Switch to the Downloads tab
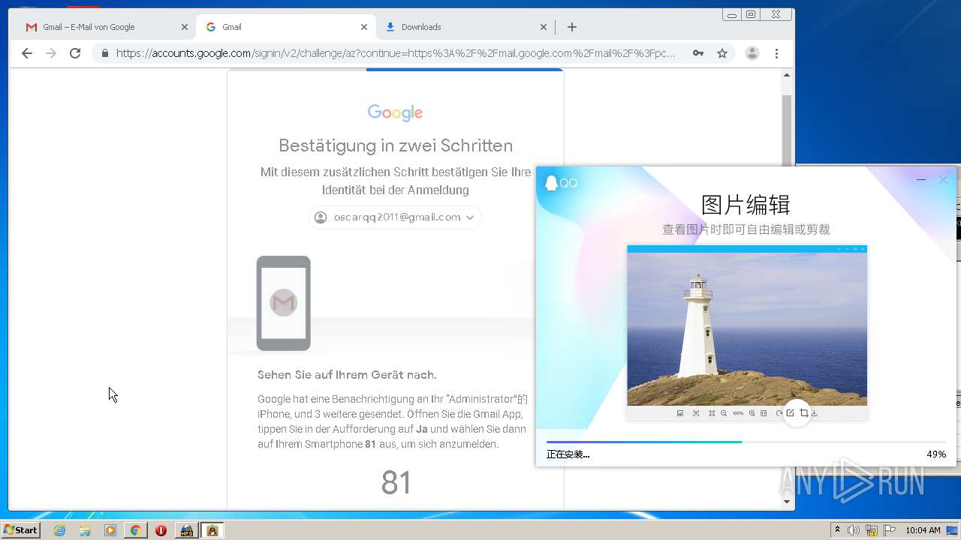 pyautogui.click(x=465, y=27)
